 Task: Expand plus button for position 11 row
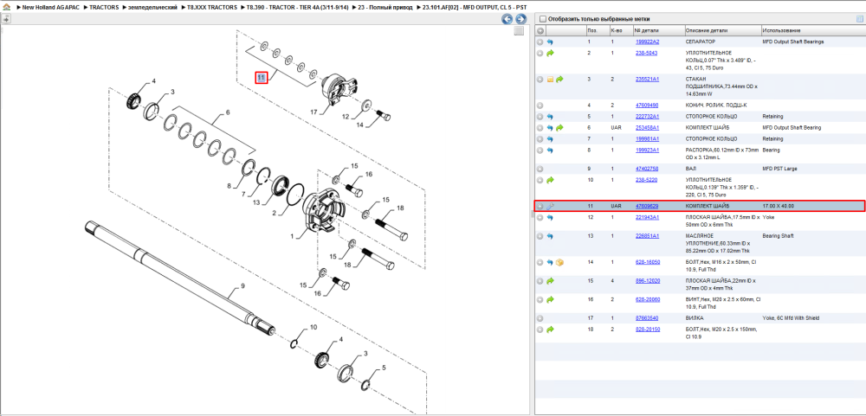click(540, 206)
